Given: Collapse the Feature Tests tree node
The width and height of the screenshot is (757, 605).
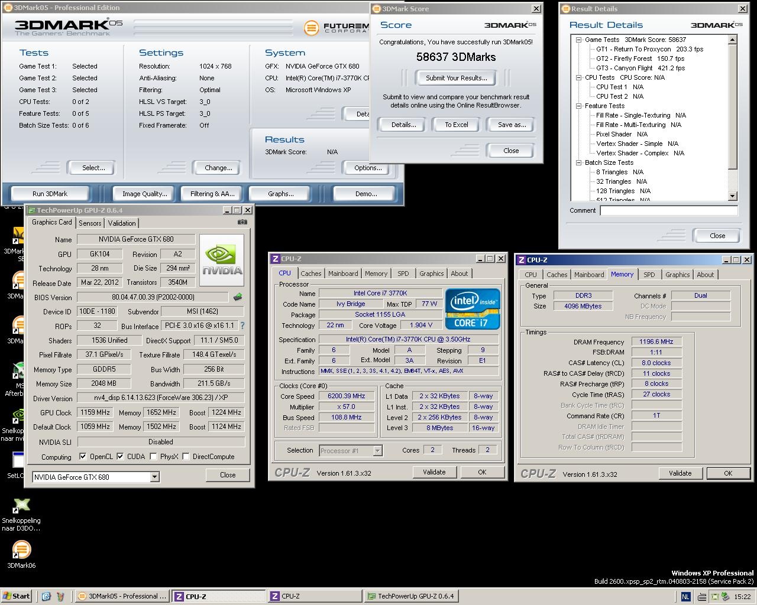Looking at the screenshot, I should click(579, 106).
